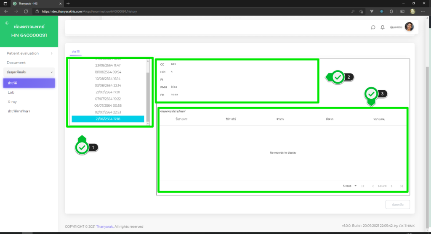The width and height of the screenshot is (431, 234).
Task: Select the ประวัติ tab above the list
Action: click(x=76, y=51)
